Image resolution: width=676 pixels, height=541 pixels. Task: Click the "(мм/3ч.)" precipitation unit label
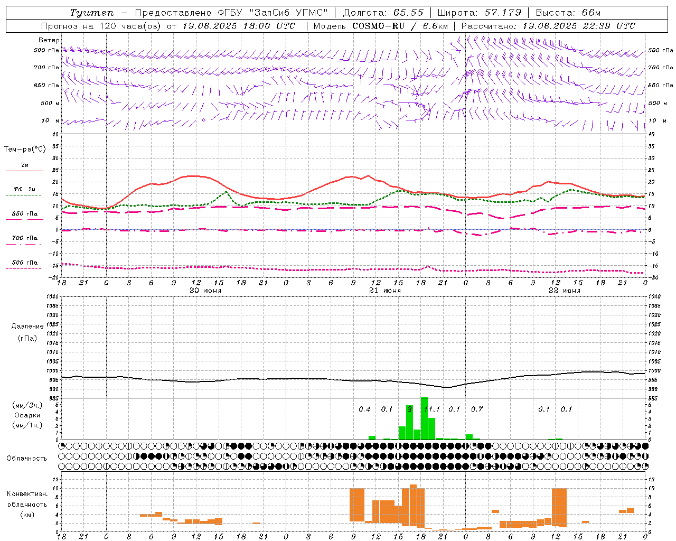(x=27, y=405)
